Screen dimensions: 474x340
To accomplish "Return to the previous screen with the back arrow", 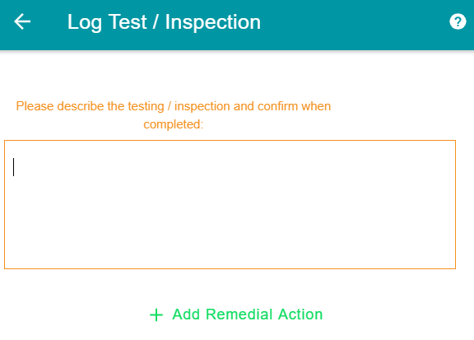I will click(22, 21).
